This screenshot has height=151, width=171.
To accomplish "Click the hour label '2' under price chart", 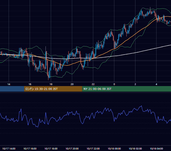I will click(x=135, y=84).
